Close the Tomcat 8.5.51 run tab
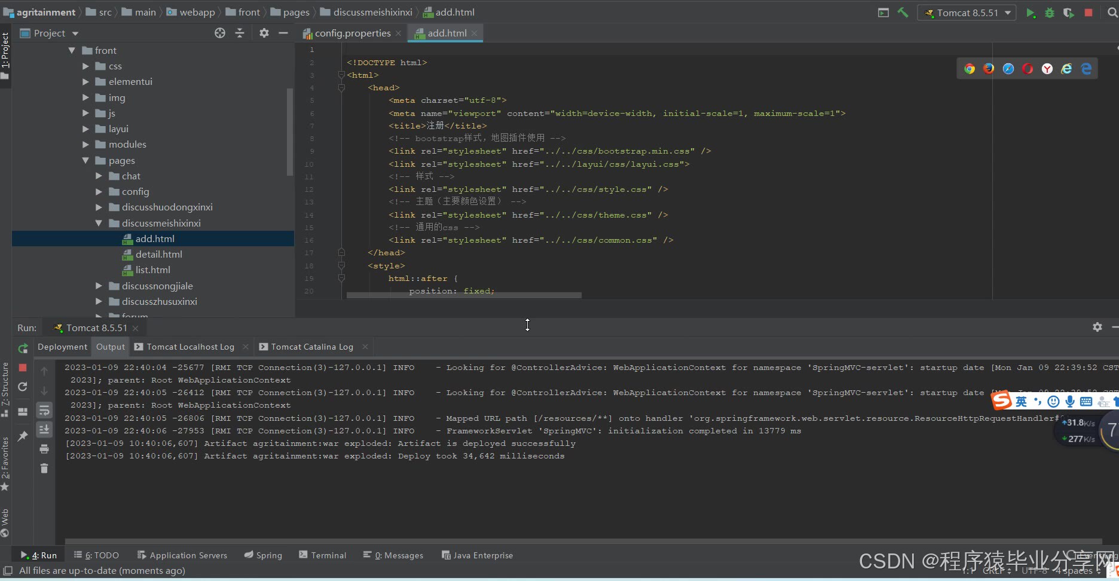 [x=136, y=328]
